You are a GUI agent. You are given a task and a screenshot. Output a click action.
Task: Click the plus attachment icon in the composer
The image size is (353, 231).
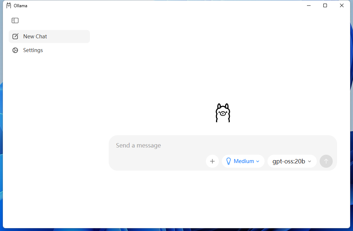coord(212,161)
